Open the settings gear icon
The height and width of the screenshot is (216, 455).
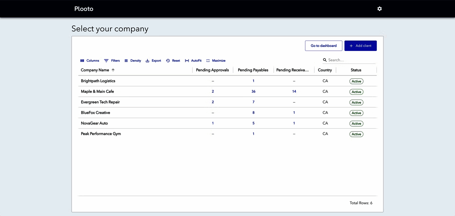pyautogui.click(x=379, y=9)
